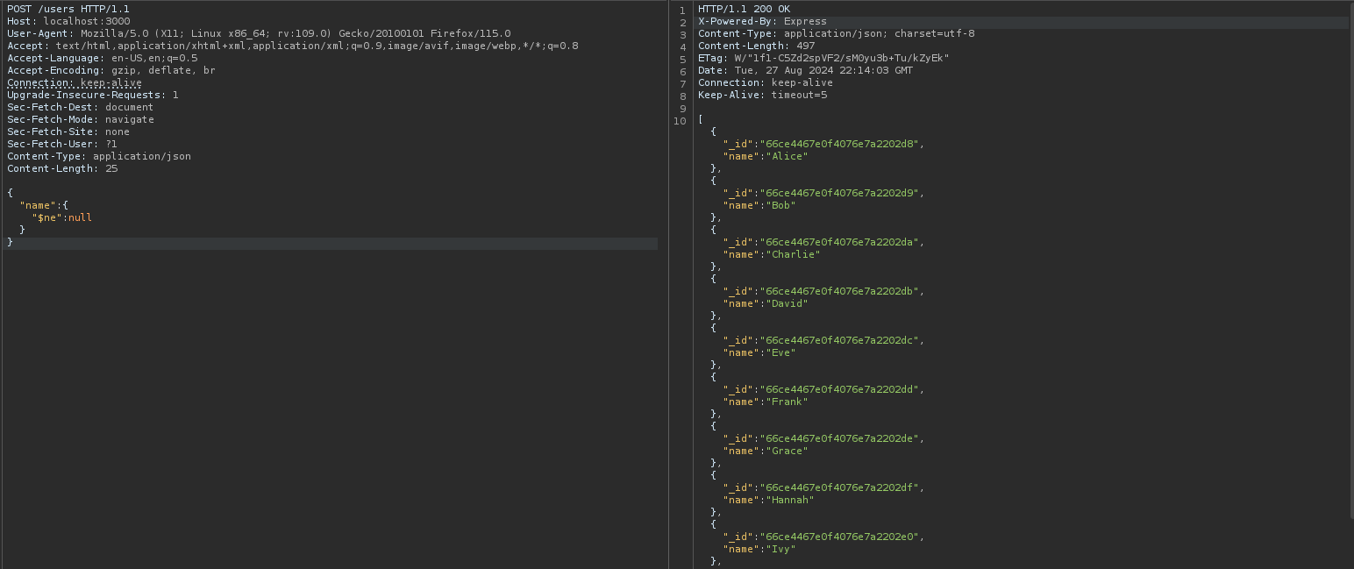
Task: Click the "name" key in the request body
Action: pyautogui.click(x=37, y=205)
